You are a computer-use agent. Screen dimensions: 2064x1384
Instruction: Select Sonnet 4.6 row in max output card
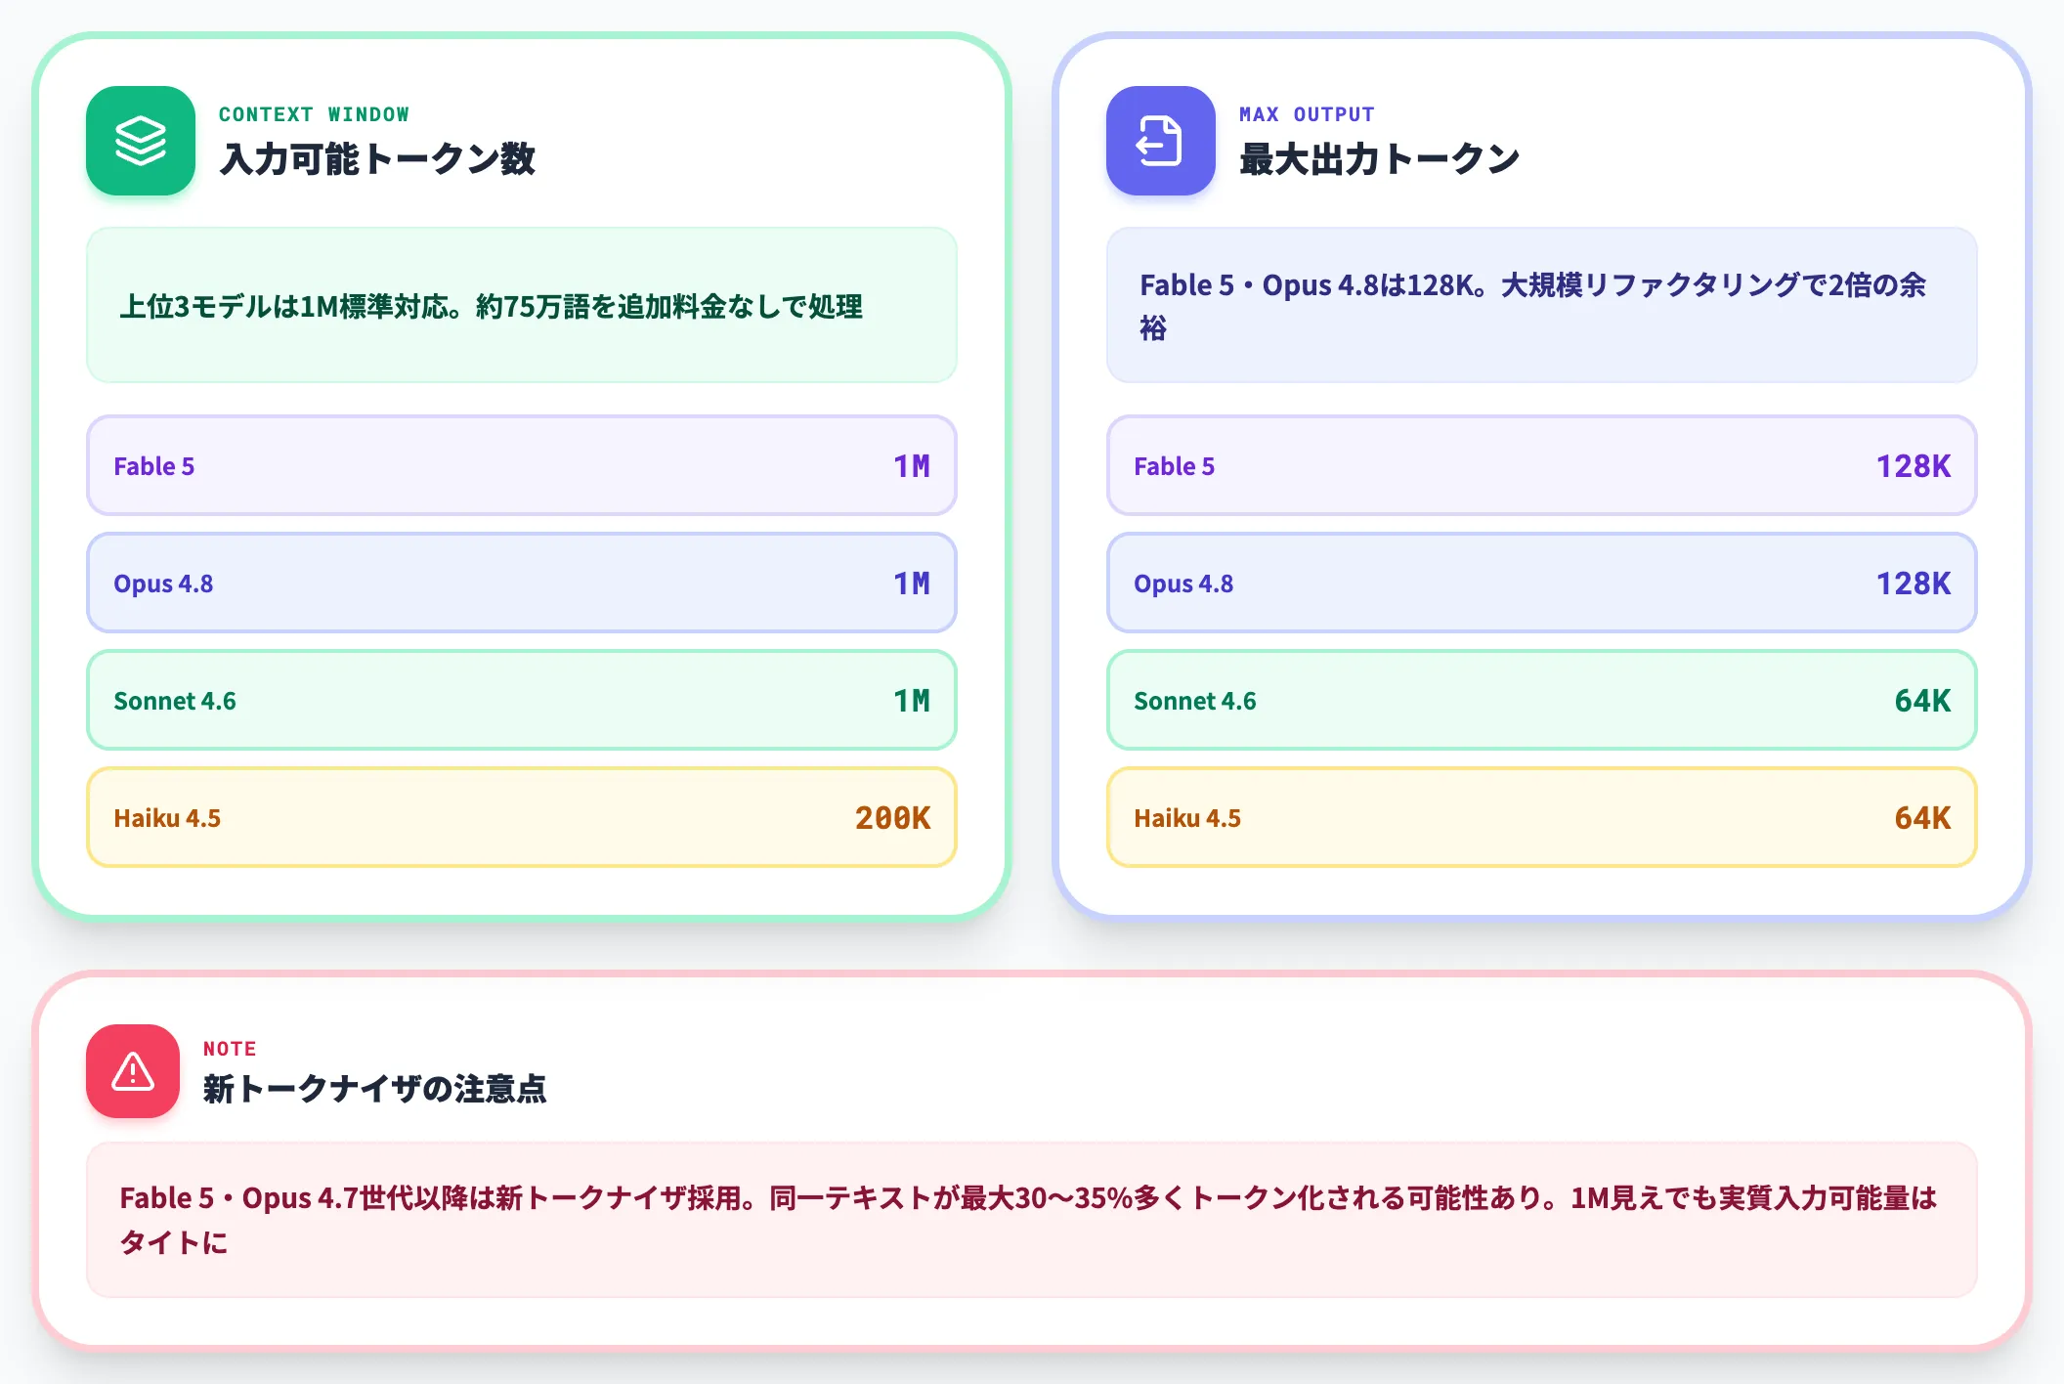pos(1542,700)
